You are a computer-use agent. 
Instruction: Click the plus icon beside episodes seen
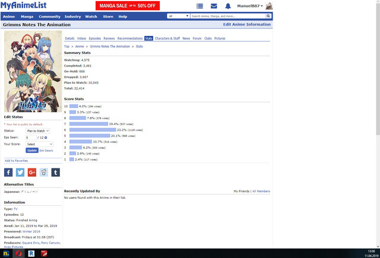[x=46, y=138]
